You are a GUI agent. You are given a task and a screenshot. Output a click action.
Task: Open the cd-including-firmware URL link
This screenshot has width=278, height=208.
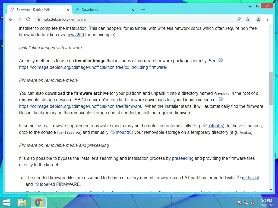[93, 67]
